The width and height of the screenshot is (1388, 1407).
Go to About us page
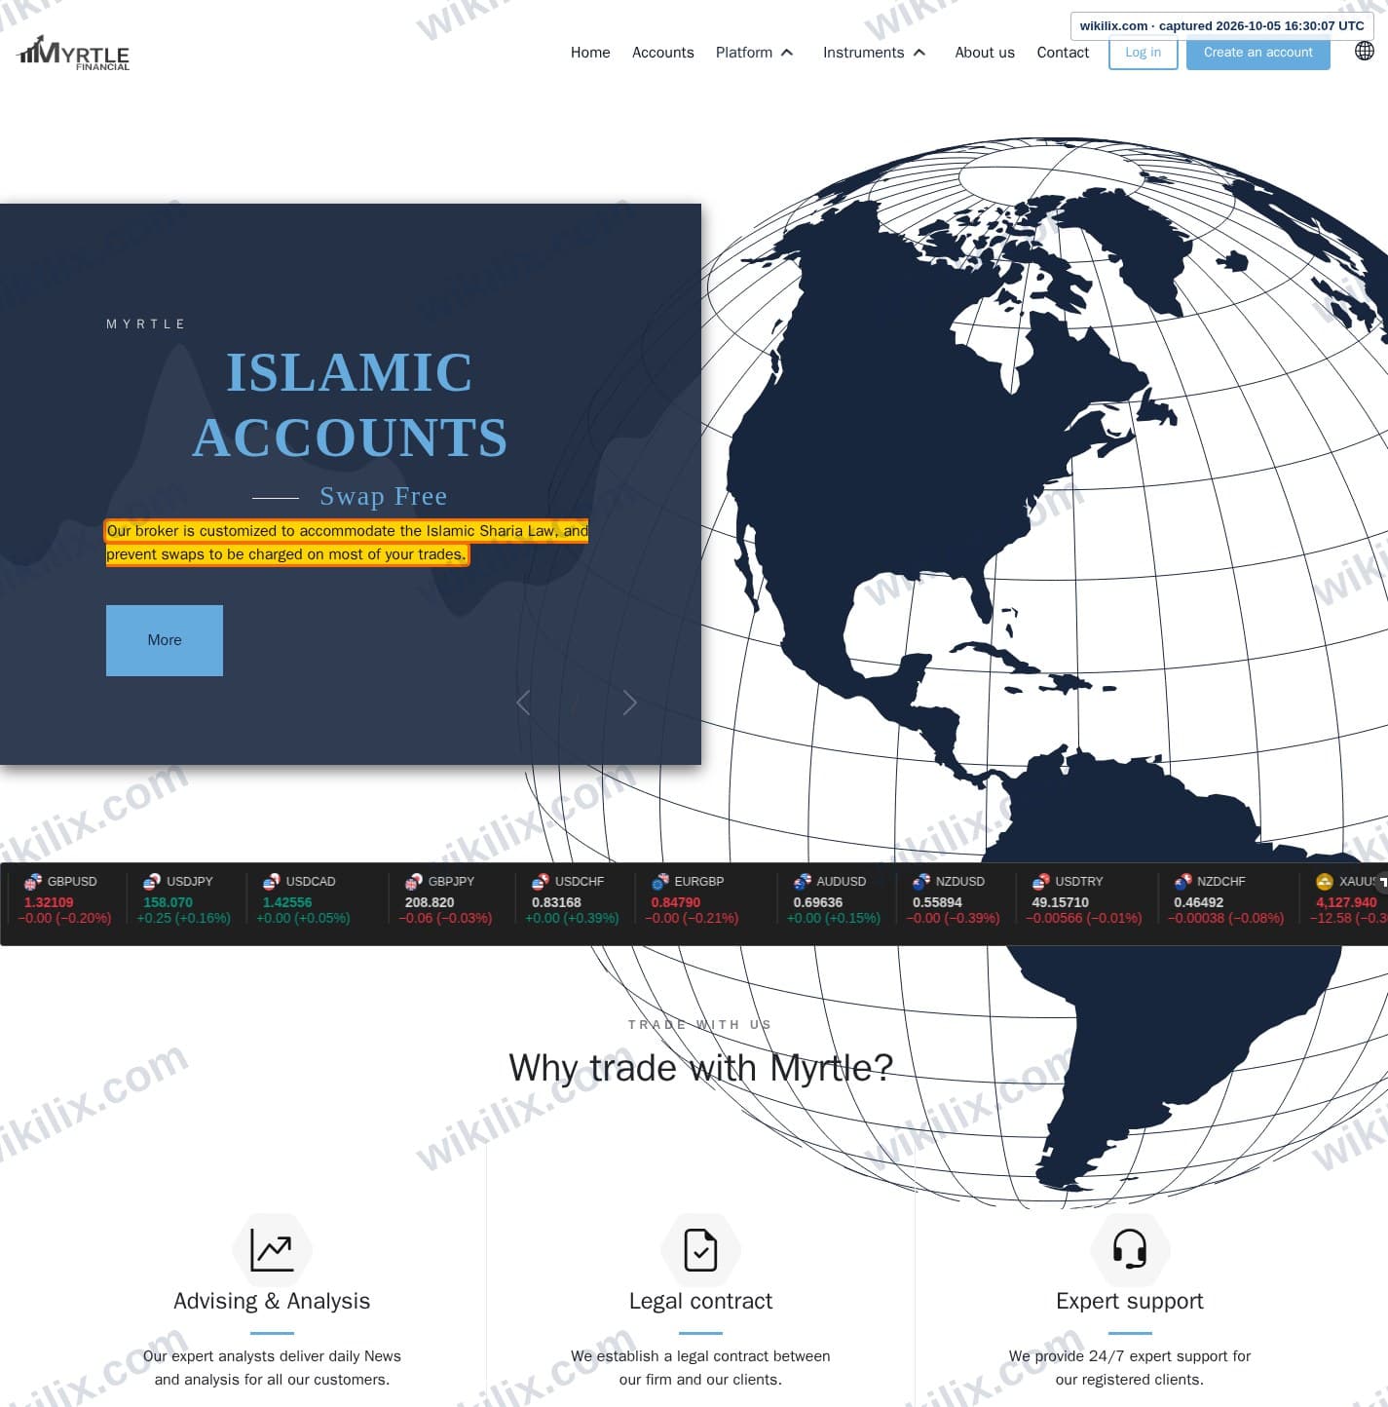(985, 53)
